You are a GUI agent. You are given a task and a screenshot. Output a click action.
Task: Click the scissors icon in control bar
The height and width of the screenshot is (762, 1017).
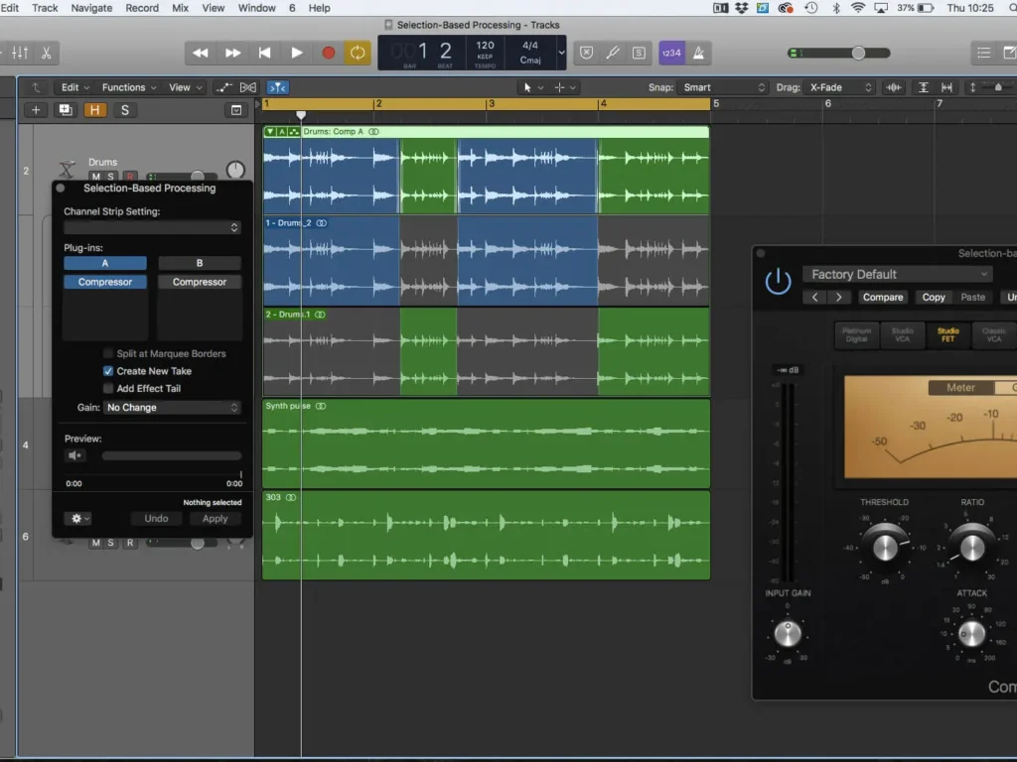(46, 53)
